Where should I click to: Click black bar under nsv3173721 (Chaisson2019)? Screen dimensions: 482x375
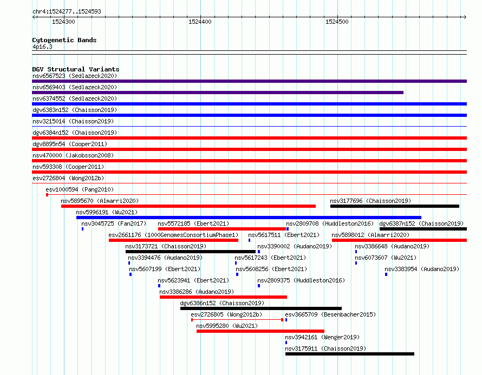[x=191, y=252]
